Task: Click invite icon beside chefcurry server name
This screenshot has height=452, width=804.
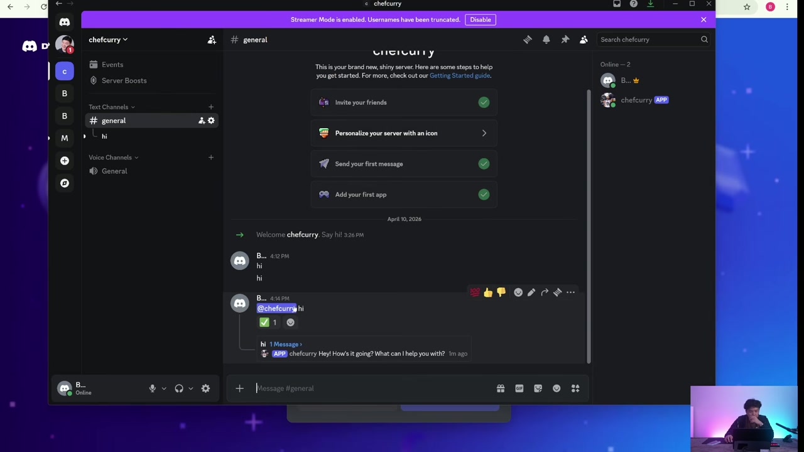Action: pyautogui.click(x=212, y=40)
